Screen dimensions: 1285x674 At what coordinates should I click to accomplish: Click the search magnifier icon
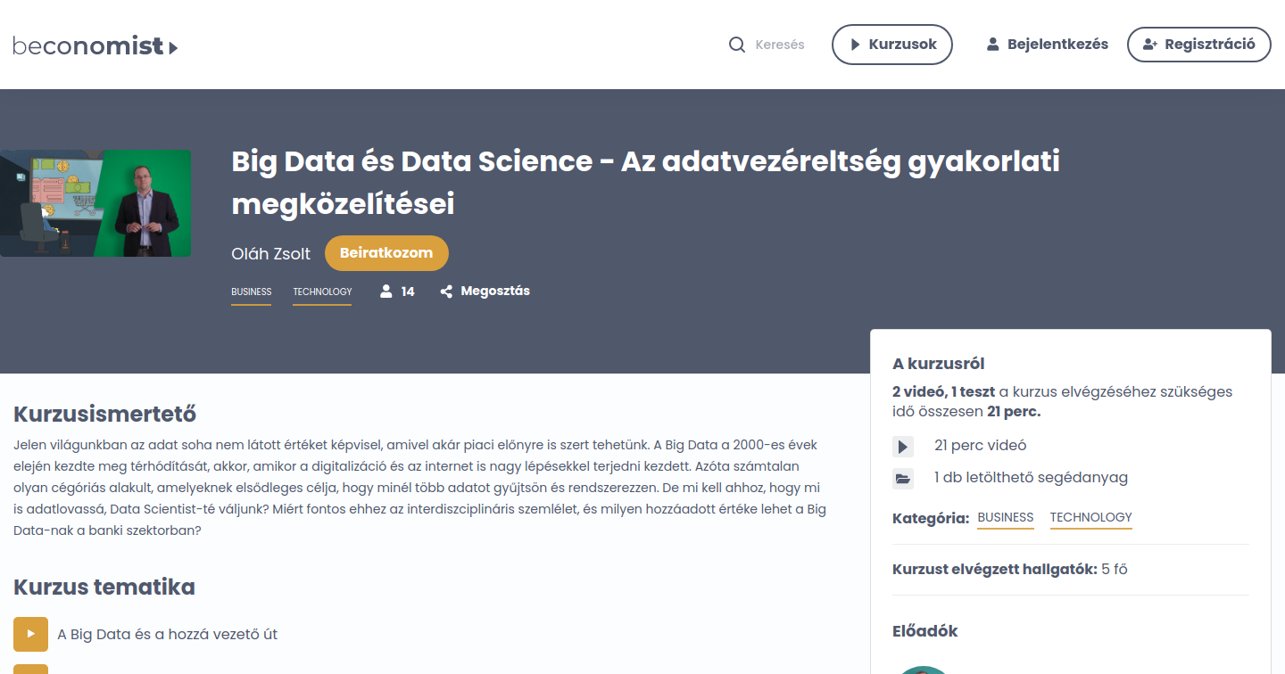click(x=736, y=44)
